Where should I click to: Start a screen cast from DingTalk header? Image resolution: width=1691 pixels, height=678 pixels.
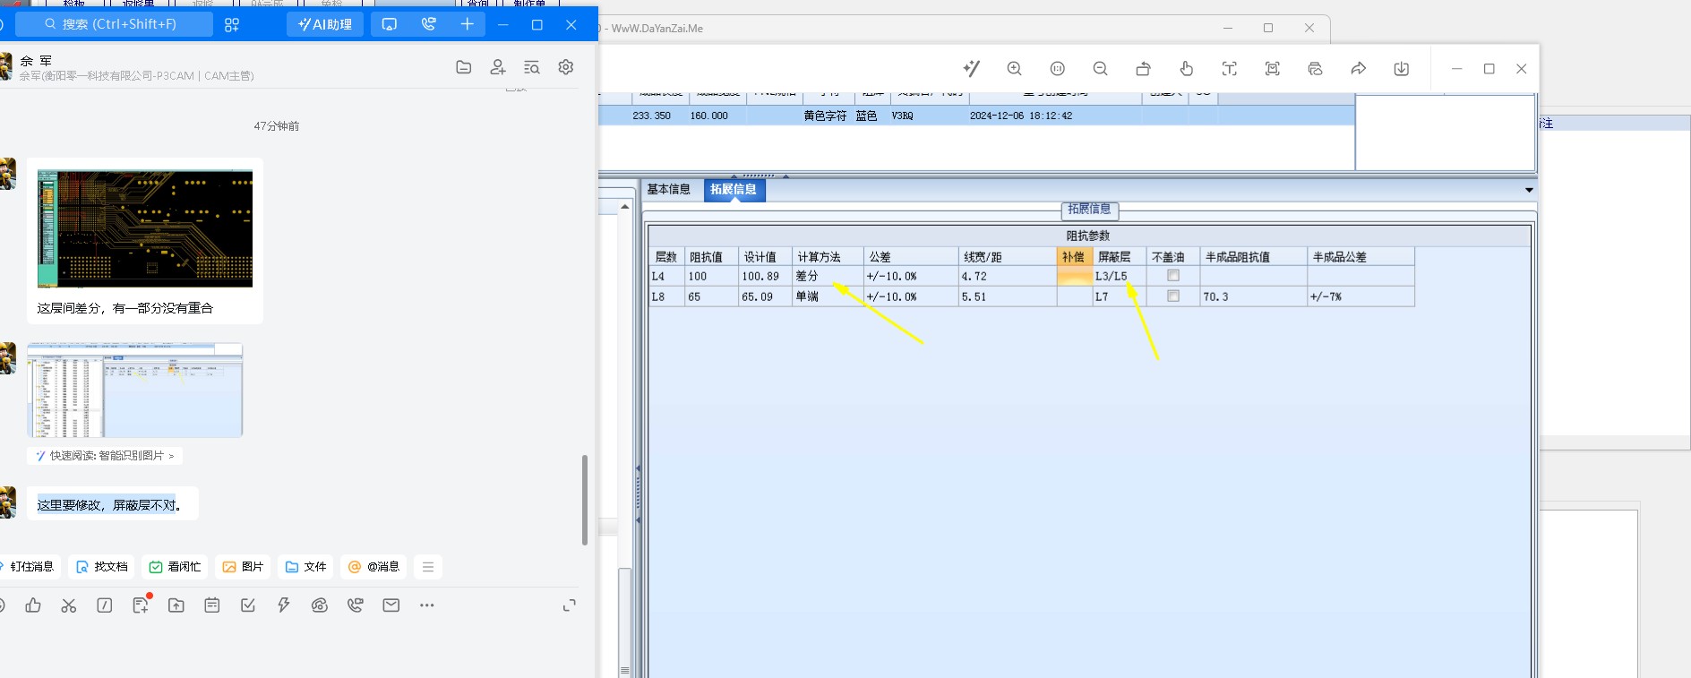tap(390, 24)
